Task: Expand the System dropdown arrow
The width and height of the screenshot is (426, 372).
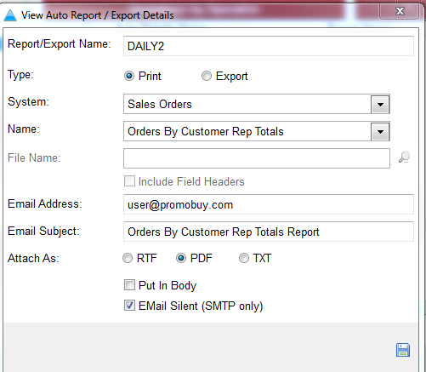Action: click(x=380, y=104)
